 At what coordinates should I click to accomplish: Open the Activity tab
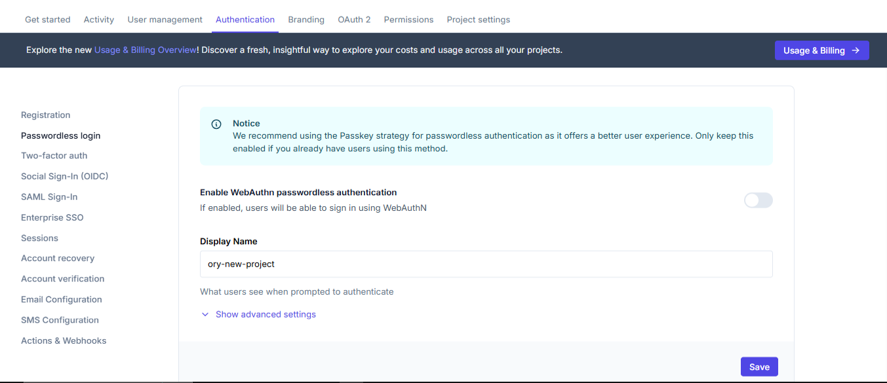(x=98, y=19)
